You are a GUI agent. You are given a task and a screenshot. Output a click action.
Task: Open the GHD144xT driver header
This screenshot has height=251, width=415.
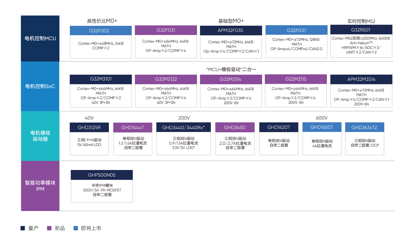click(x=133, y=127)
